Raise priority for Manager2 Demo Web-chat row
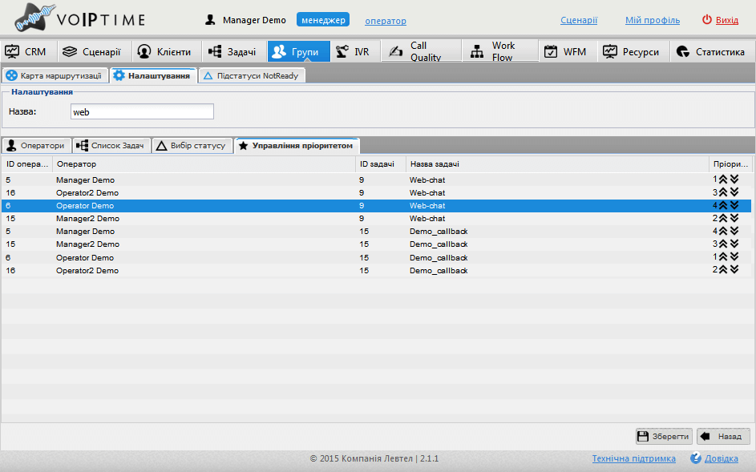756x472 pixels. click(723, 218)
